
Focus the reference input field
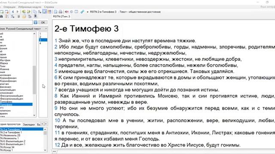16,22
